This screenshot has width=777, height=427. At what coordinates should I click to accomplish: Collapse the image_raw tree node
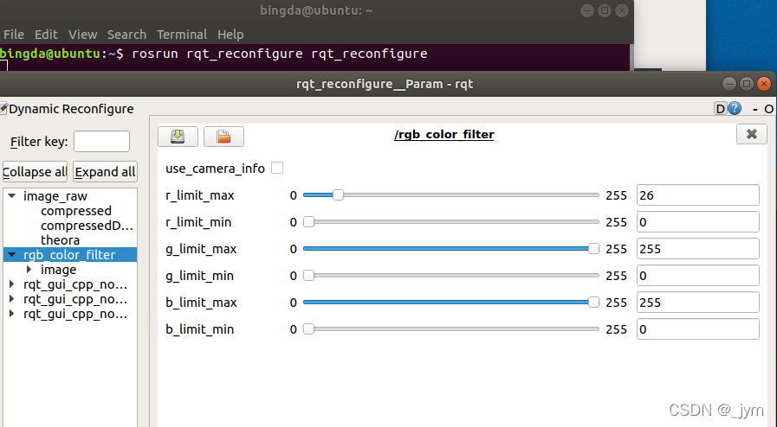click(x=12, y=195)
